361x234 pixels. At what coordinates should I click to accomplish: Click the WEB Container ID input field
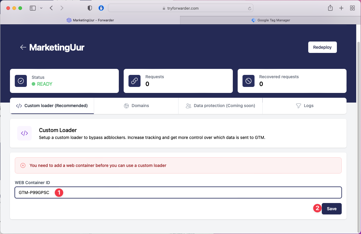[x=178, y=192]
